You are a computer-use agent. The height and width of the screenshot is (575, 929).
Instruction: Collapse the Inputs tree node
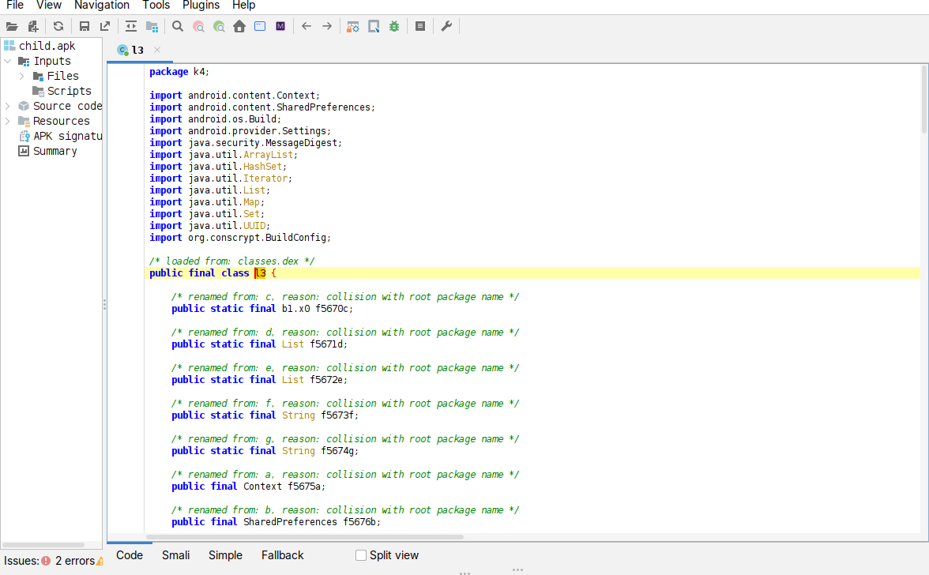point(8,61)
